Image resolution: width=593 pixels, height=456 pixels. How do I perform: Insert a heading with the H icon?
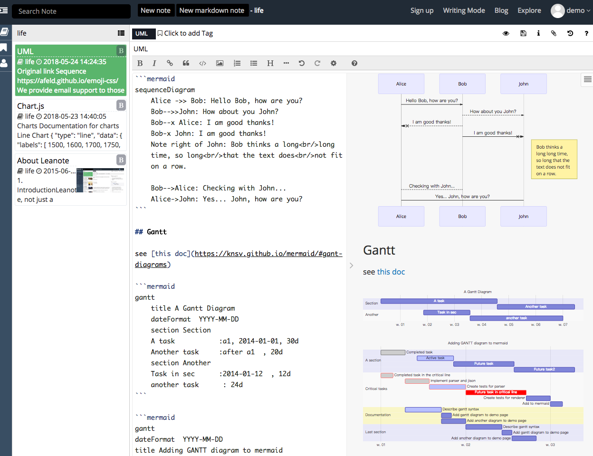pyautogui.click(x=270, y=63)
